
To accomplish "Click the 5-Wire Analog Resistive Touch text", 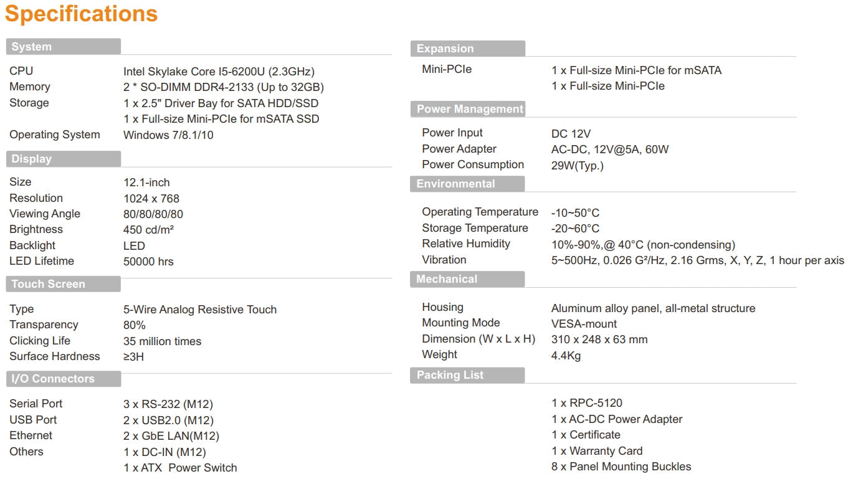I will 200,310.
